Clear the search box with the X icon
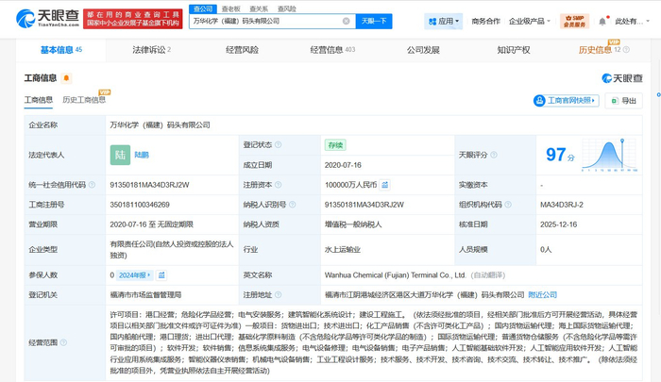The width and height of the screenshot is (661, 382). [347, 21]
